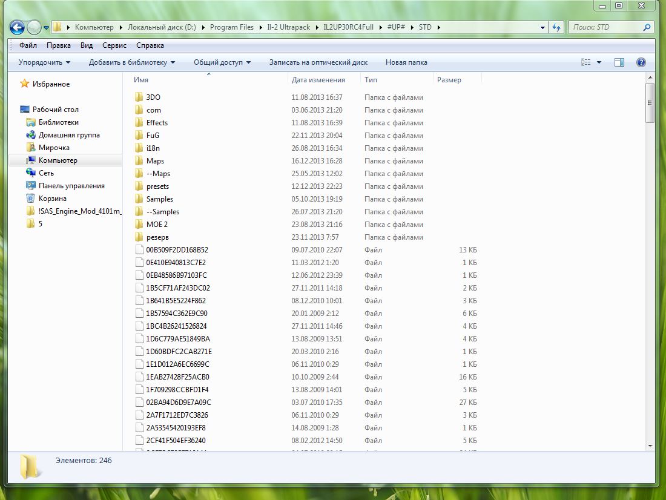
Task: Open Библиотеки icon in sidebar
Action: point(31,122)
